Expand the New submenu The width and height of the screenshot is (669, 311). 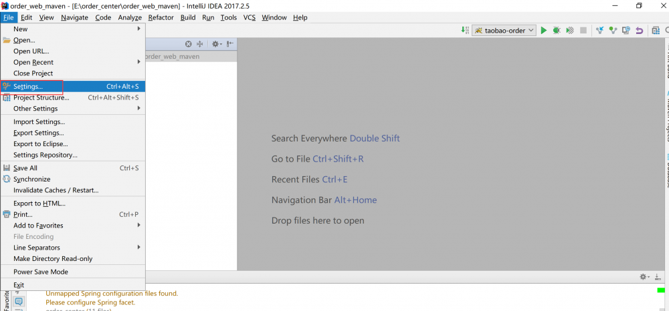pyautogui.click(x=73, y=29)
